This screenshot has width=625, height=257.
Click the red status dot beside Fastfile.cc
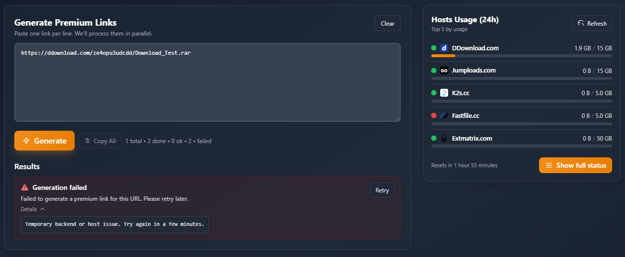pos(434,115)
